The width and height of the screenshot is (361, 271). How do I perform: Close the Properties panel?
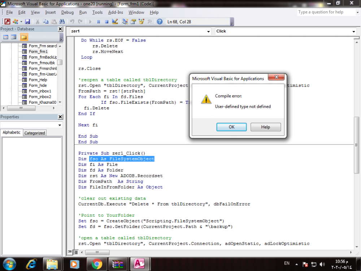pos(60,117)
